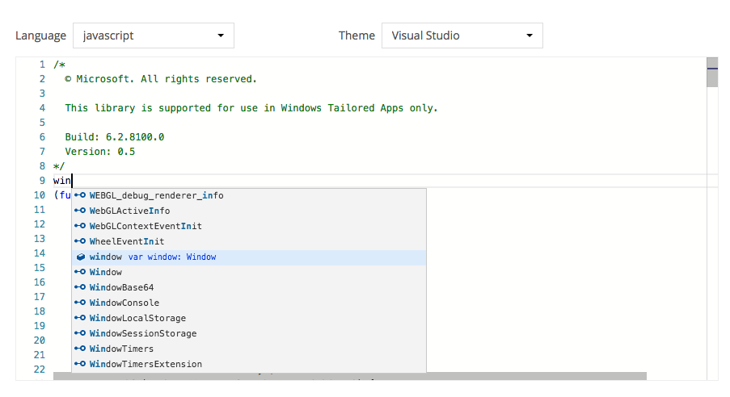Image resolution: width=730 pixels, height=397 pixels.
Task: Click the horizontal scrollbar at editor bottom
Action: [x=350, y=376]
